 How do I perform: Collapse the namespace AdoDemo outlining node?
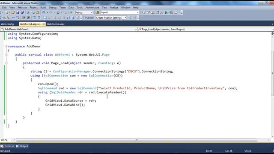tap(6, 46)
